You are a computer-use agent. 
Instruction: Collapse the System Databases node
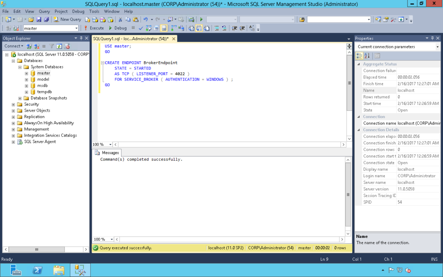[20, 67]
